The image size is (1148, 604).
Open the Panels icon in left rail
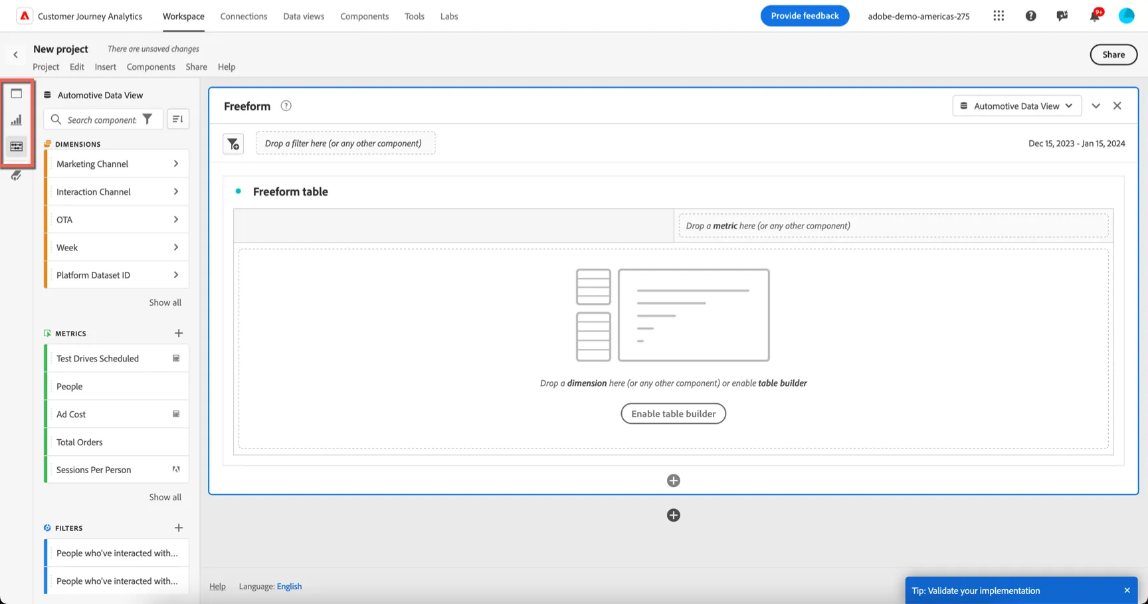point(17,94)
